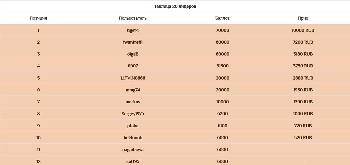Choose the markus user entry
This screenshot has height=165, width=350.
133,102
